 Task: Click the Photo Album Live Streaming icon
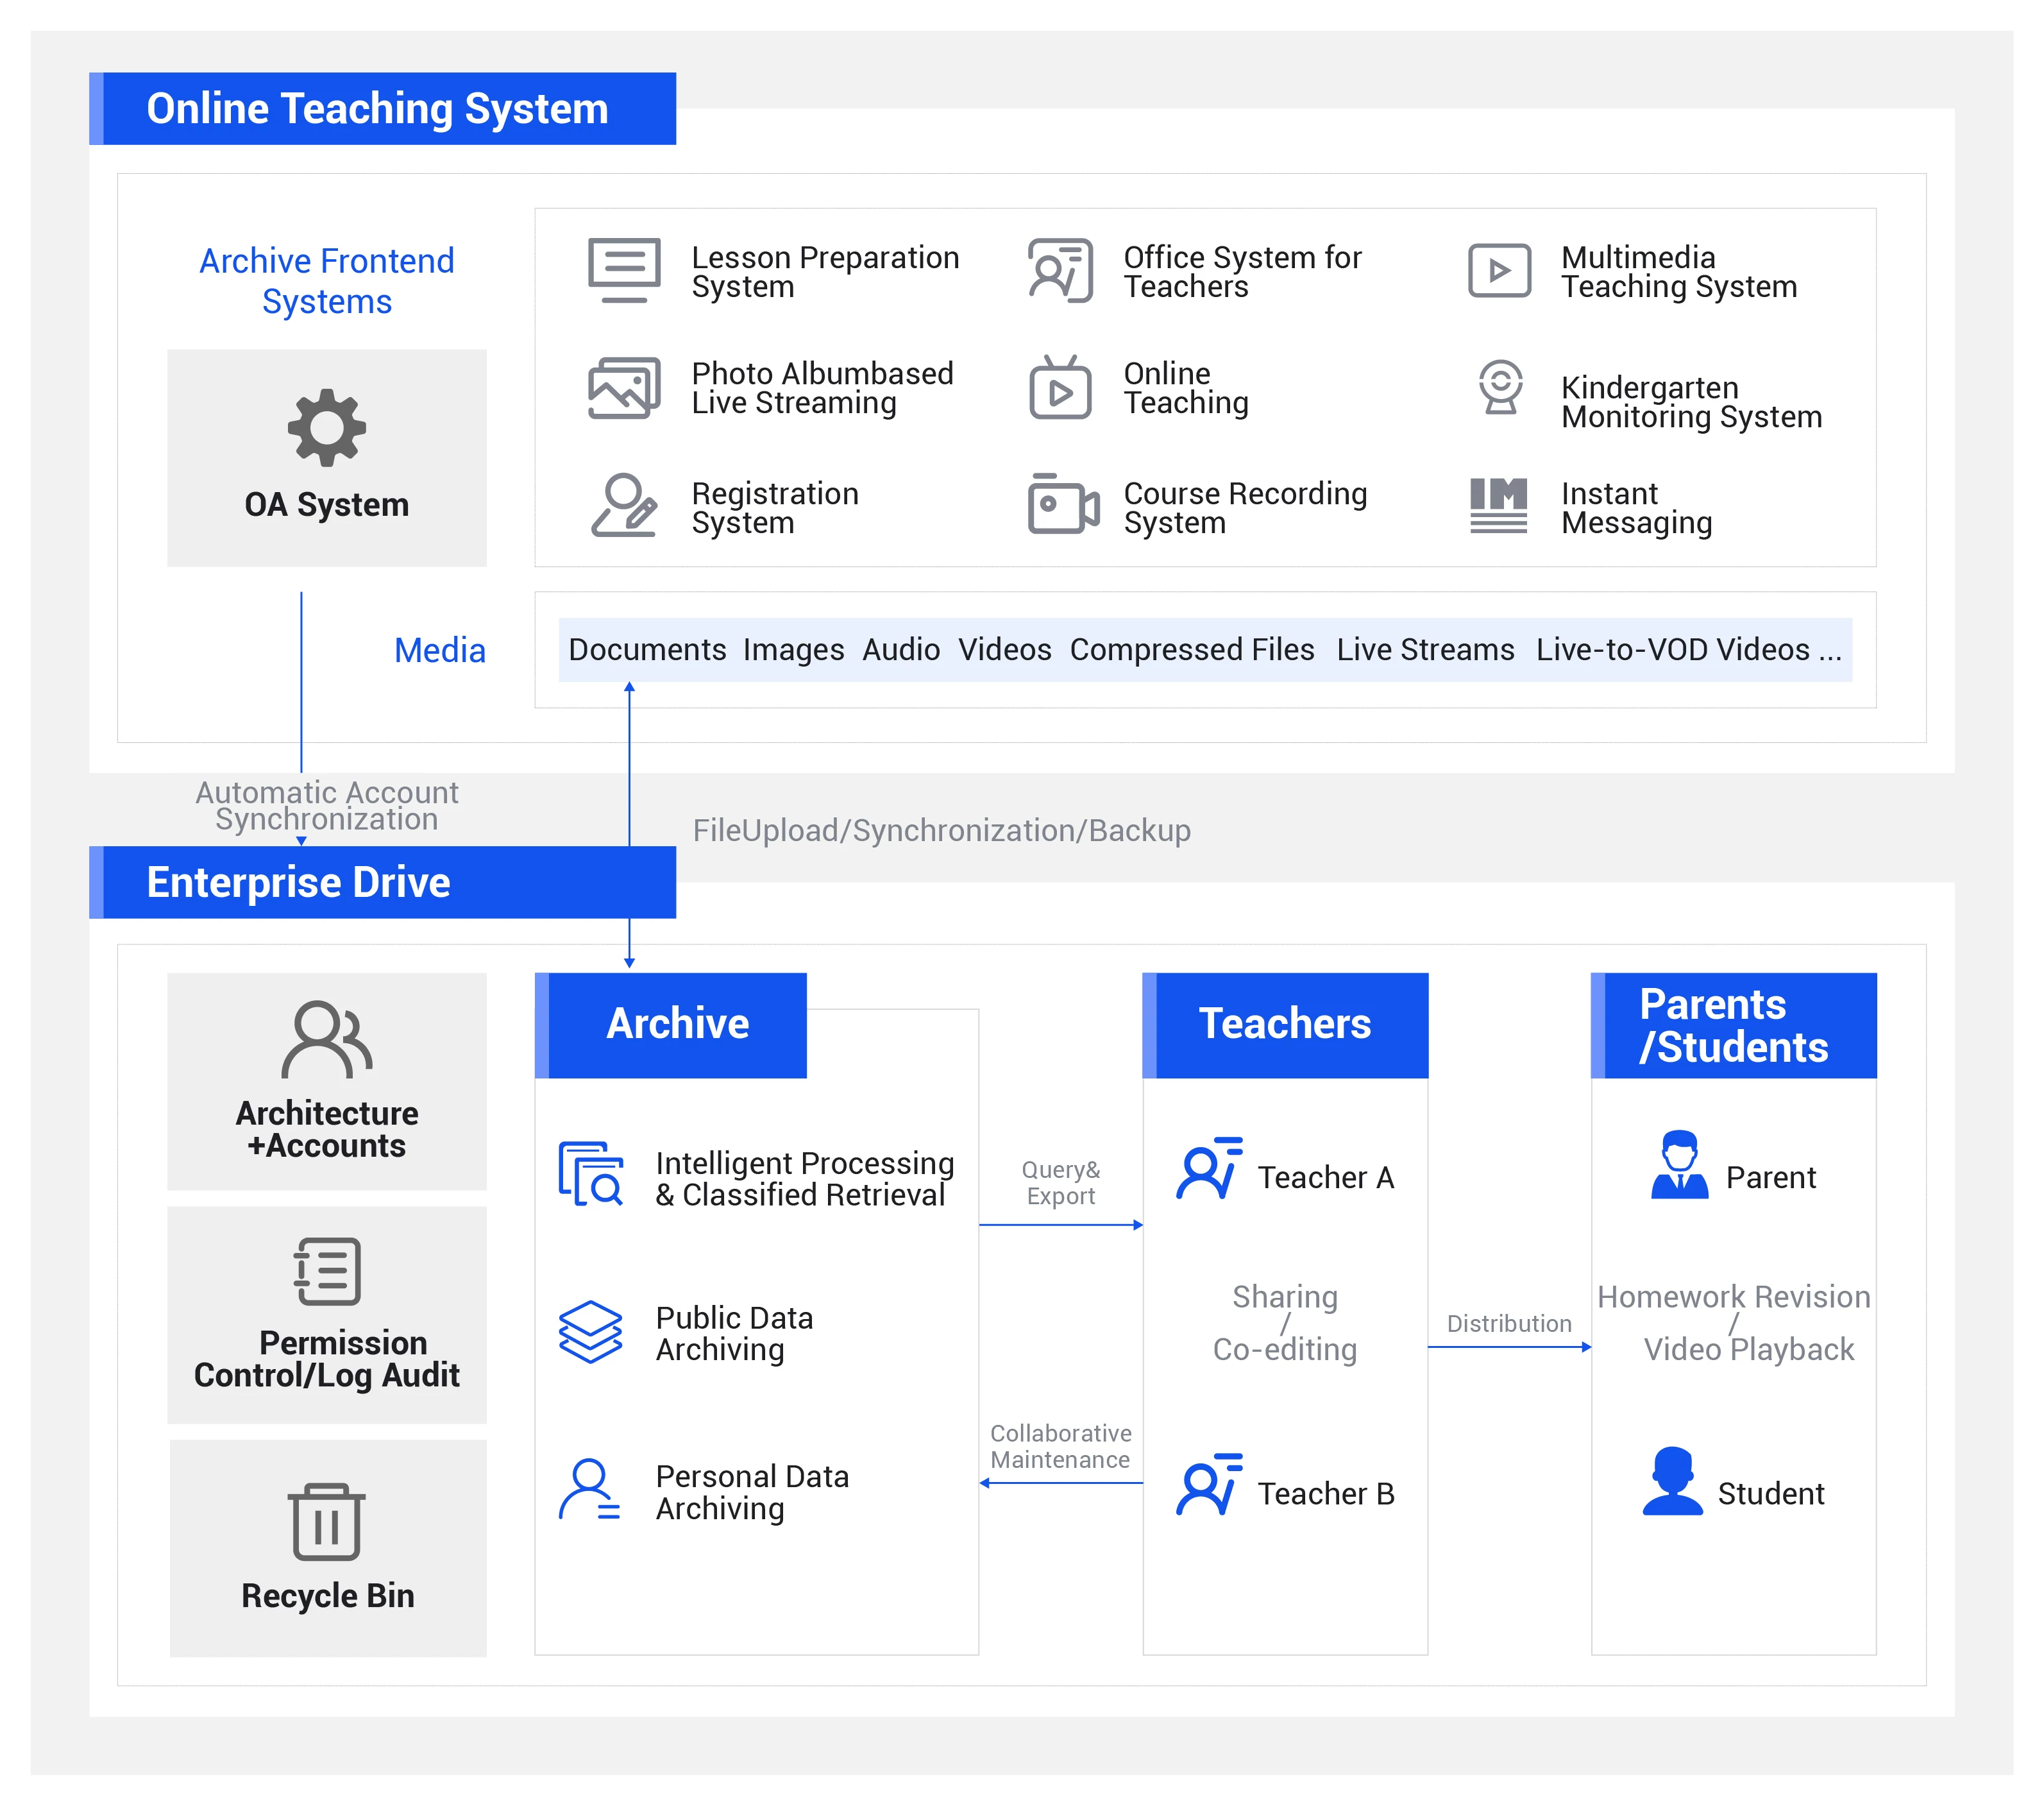point(624,388)
